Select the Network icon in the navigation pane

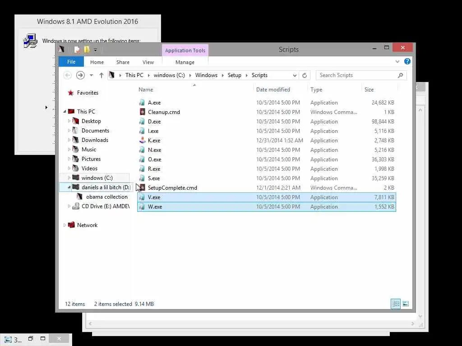[71, 225]
